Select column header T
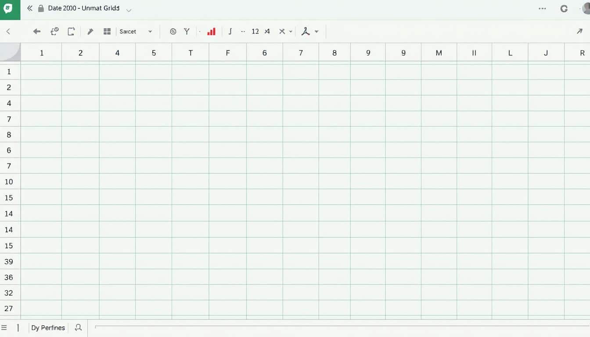This screenshot has width=590, height=337. point(191,53)
